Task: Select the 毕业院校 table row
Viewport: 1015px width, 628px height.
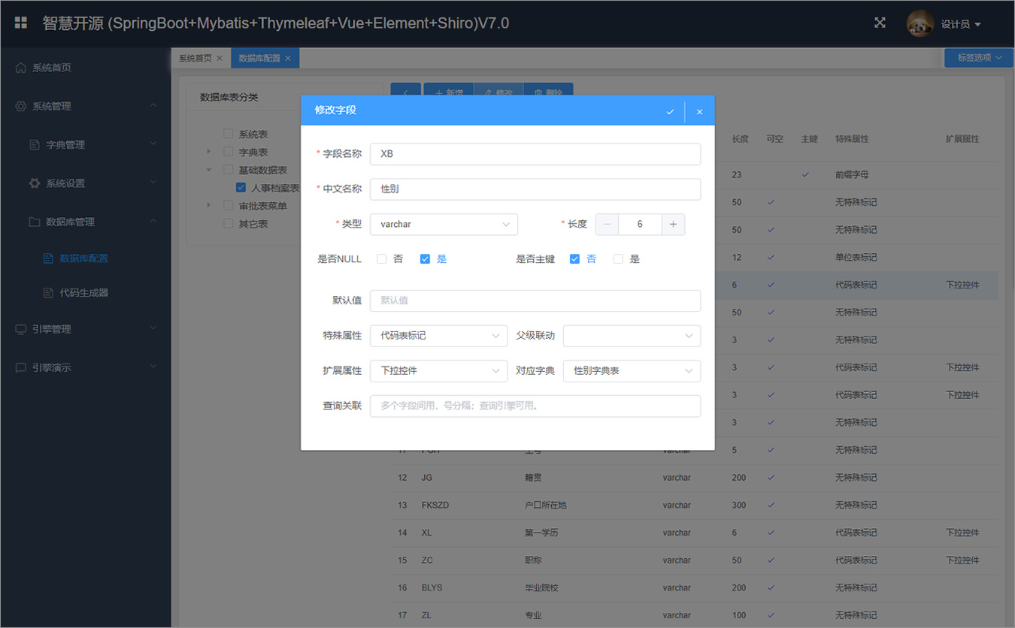Action: (695, 587)
